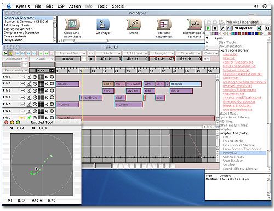Click the microphone icon on Trk 1
The image size is (274, 211).
point(29,77)
